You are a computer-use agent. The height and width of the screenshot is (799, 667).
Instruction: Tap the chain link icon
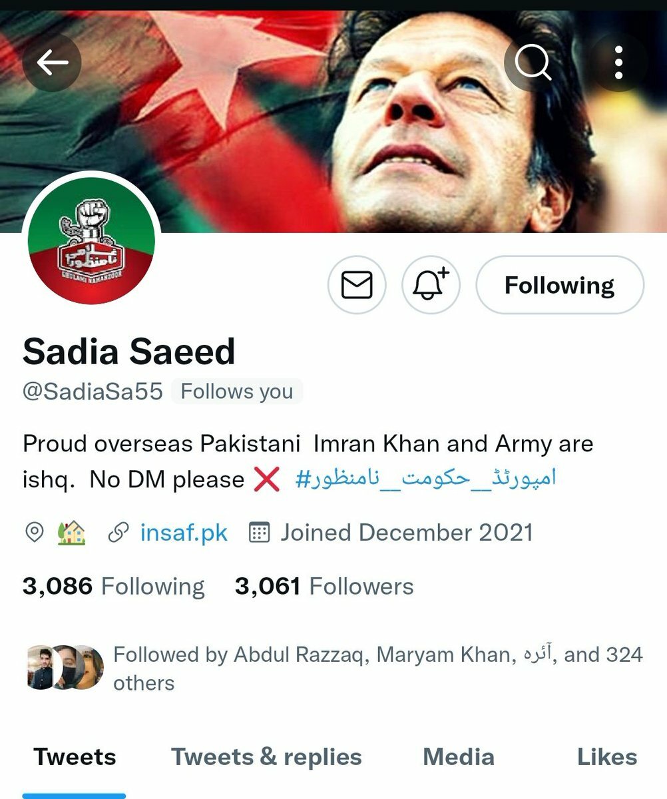point(118,533)
